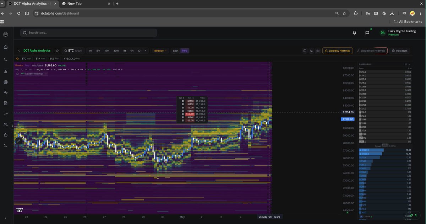This screenshot has width=426, height=224.
Task: Open chart settings sliders icon
Action: point(311,51)
